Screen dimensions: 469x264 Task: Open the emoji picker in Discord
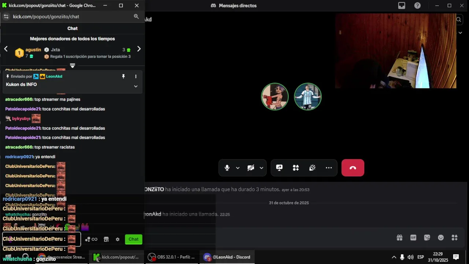(x=441, y=238)
